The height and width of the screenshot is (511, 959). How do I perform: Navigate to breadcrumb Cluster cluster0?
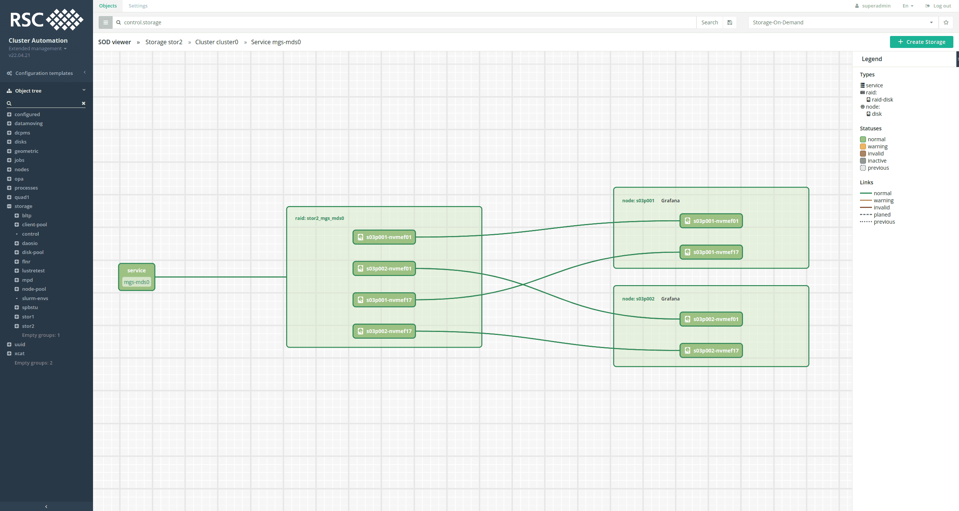tap(216, 42)
